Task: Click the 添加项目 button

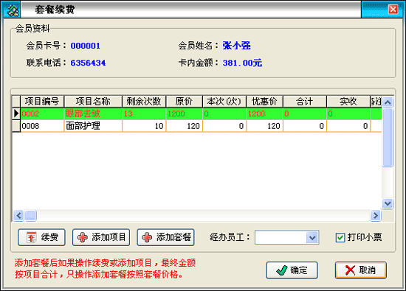Action: click(x=101, y=237)
